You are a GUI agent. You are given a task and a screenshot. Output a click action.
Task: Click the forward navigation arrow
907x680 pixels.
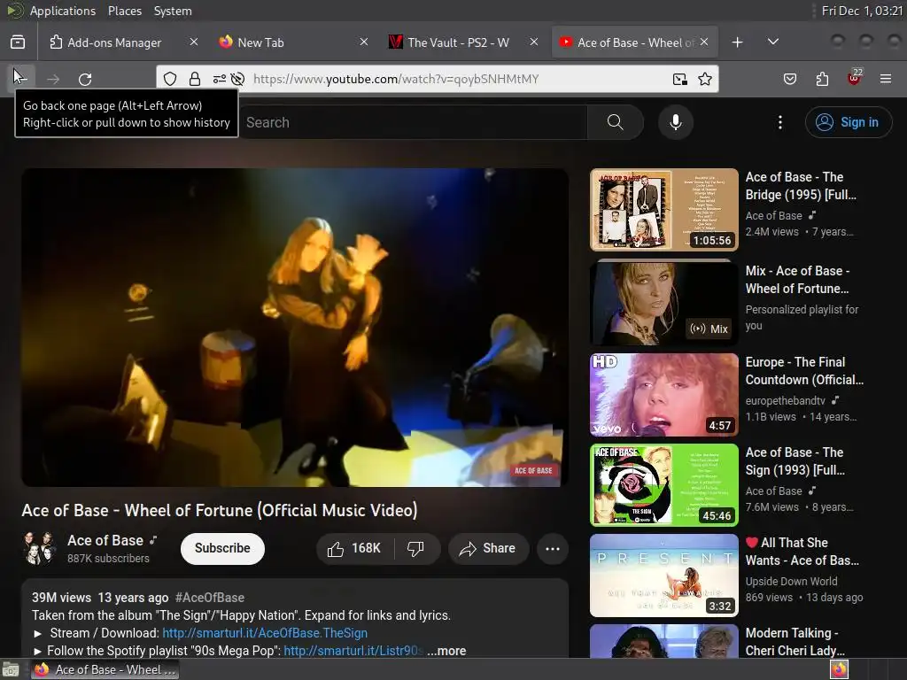pyautogui.click(x=53, y=79)
